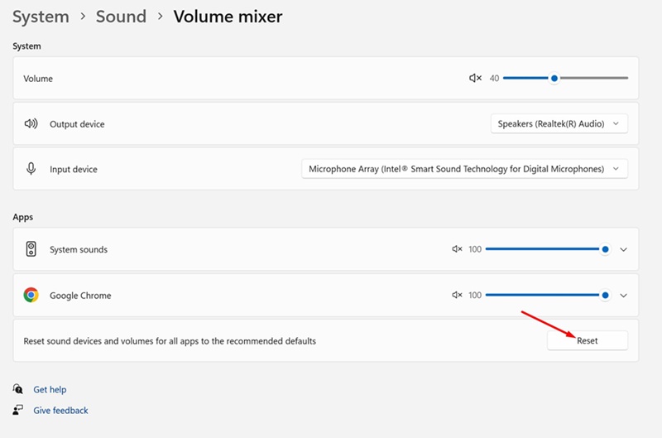Go to System in the breadcrumb

(41, 17)
